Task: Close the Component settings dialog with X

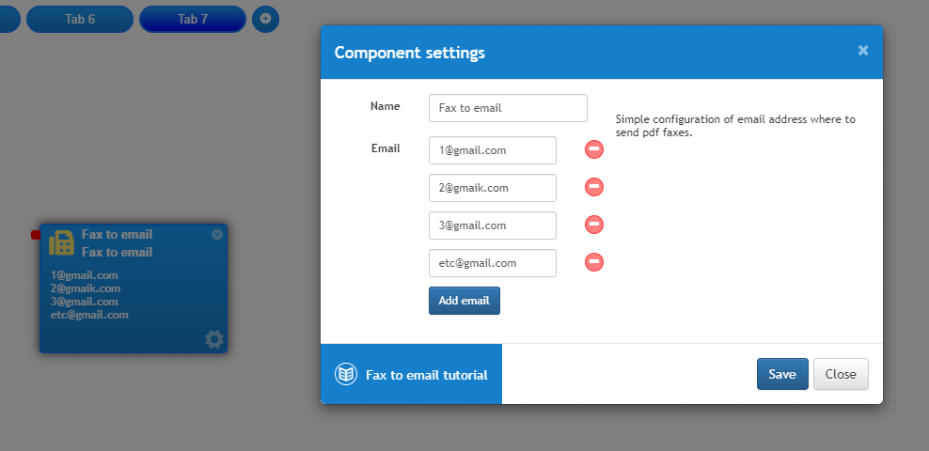Action: tap(863, 51)
